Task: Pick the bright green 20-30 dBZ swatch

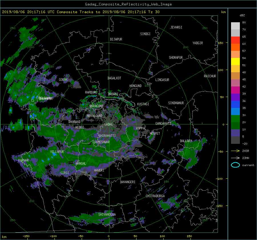Action: 235,119
